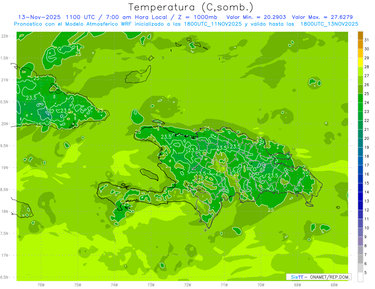Click the "68W" longitude axis label
This screenshot has height=289, width=375.
tap(334, 285)
